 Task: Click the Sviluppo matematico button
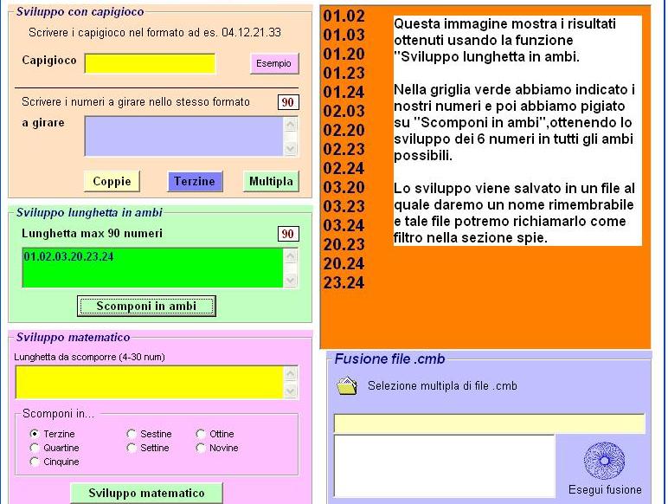tap(146, 493)
